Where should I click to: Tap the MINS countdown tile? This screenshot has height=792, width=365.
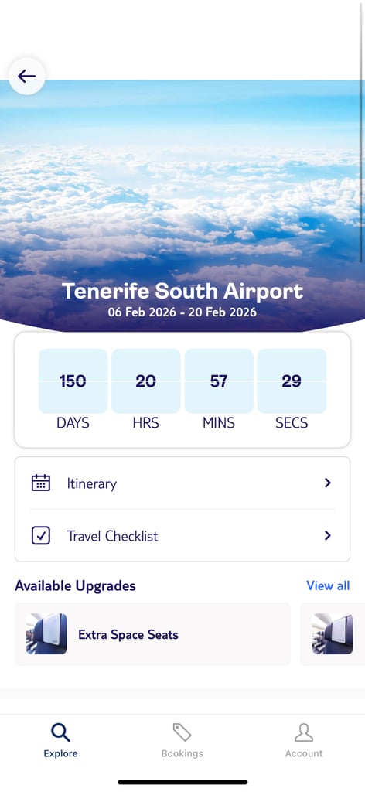[219, 381]
